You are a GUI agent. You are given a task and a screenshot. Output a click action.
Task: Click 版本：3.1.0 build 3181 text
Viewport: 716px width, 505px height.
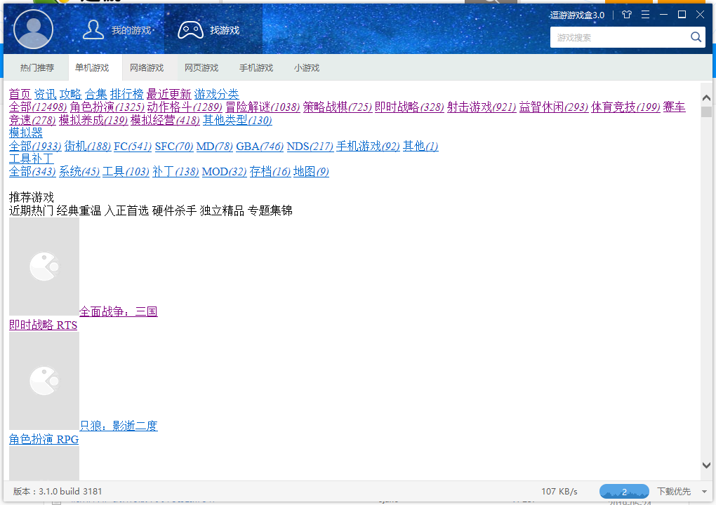pyautogui.click(x=58, y=491)
